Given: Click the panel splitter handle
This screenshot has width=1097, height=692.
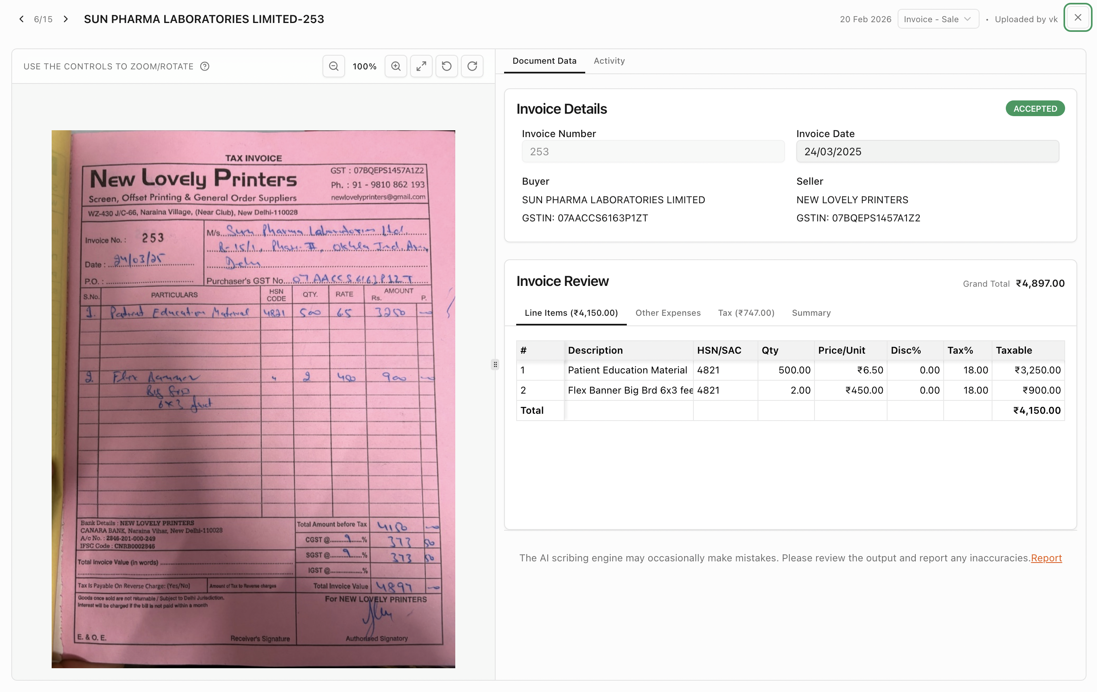Looking at the screenshot, I should click(495, 364).
